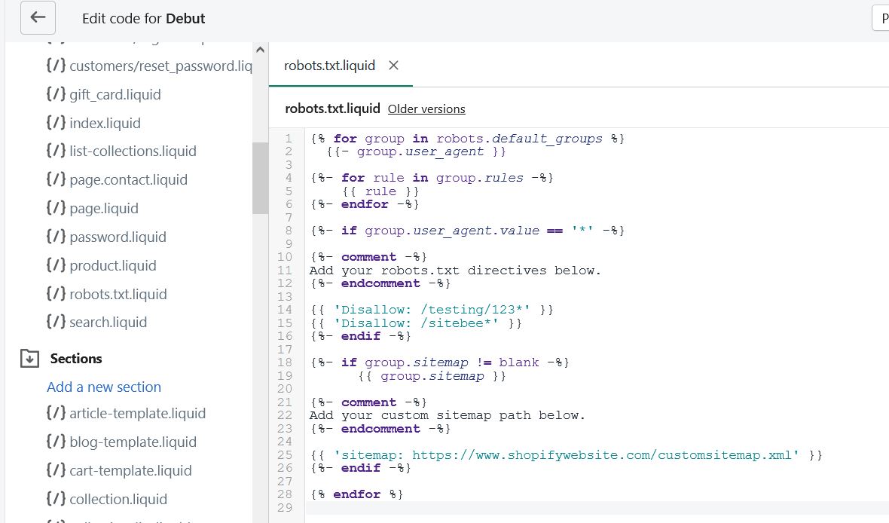This screenshot has height=523, width=889.
Task: Open robots.txt.liquid in the sidebar
Action: coord(106,294)
